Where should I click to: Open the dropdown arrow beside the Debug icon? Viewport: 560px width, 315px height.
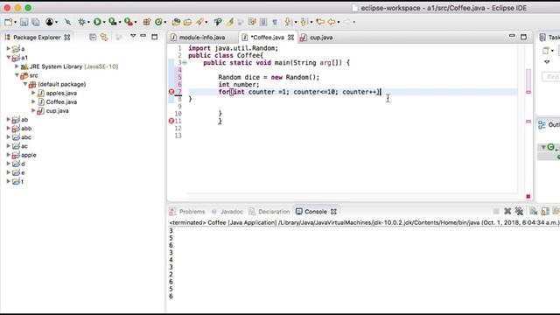coord(88,23)
